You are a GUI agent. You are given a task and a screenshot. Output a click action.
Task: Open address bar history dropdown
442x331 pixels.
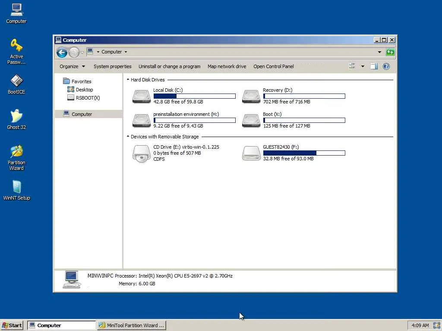pyautogui.click(x=379, y=52)
